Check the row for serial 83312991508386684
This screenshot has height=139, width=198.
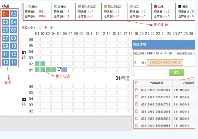point(137,90)
